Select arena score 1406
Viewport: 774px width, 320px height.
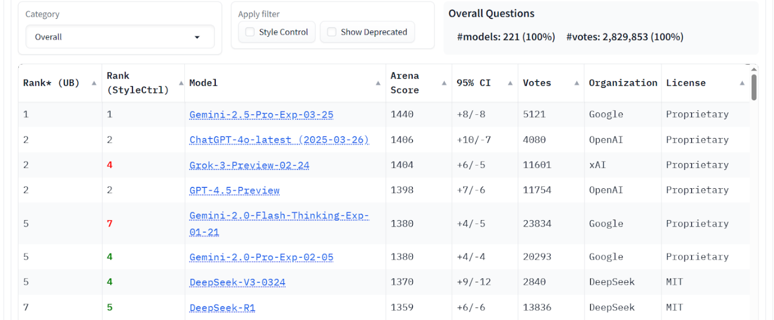point(402,140)
